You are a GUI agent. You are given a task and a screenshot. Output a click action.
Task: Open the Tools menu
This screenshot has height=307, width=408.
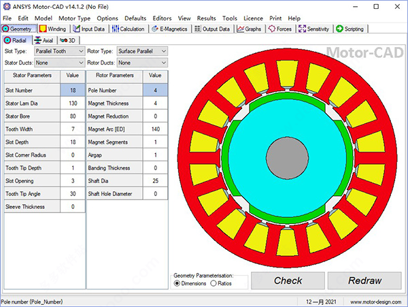[x=230, y=18]
